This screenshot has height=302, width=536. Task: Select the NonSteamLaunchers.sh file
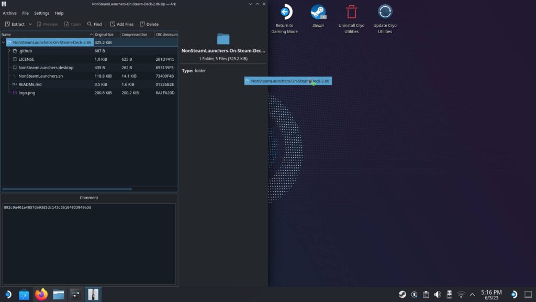(40, 76)
